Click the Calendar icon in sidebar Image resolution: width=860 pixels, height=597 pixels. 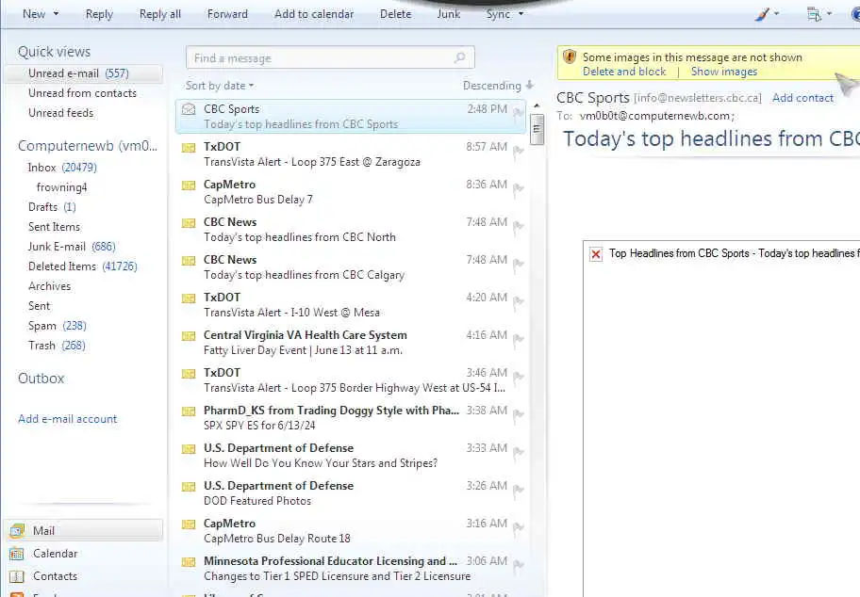[17, 554]
